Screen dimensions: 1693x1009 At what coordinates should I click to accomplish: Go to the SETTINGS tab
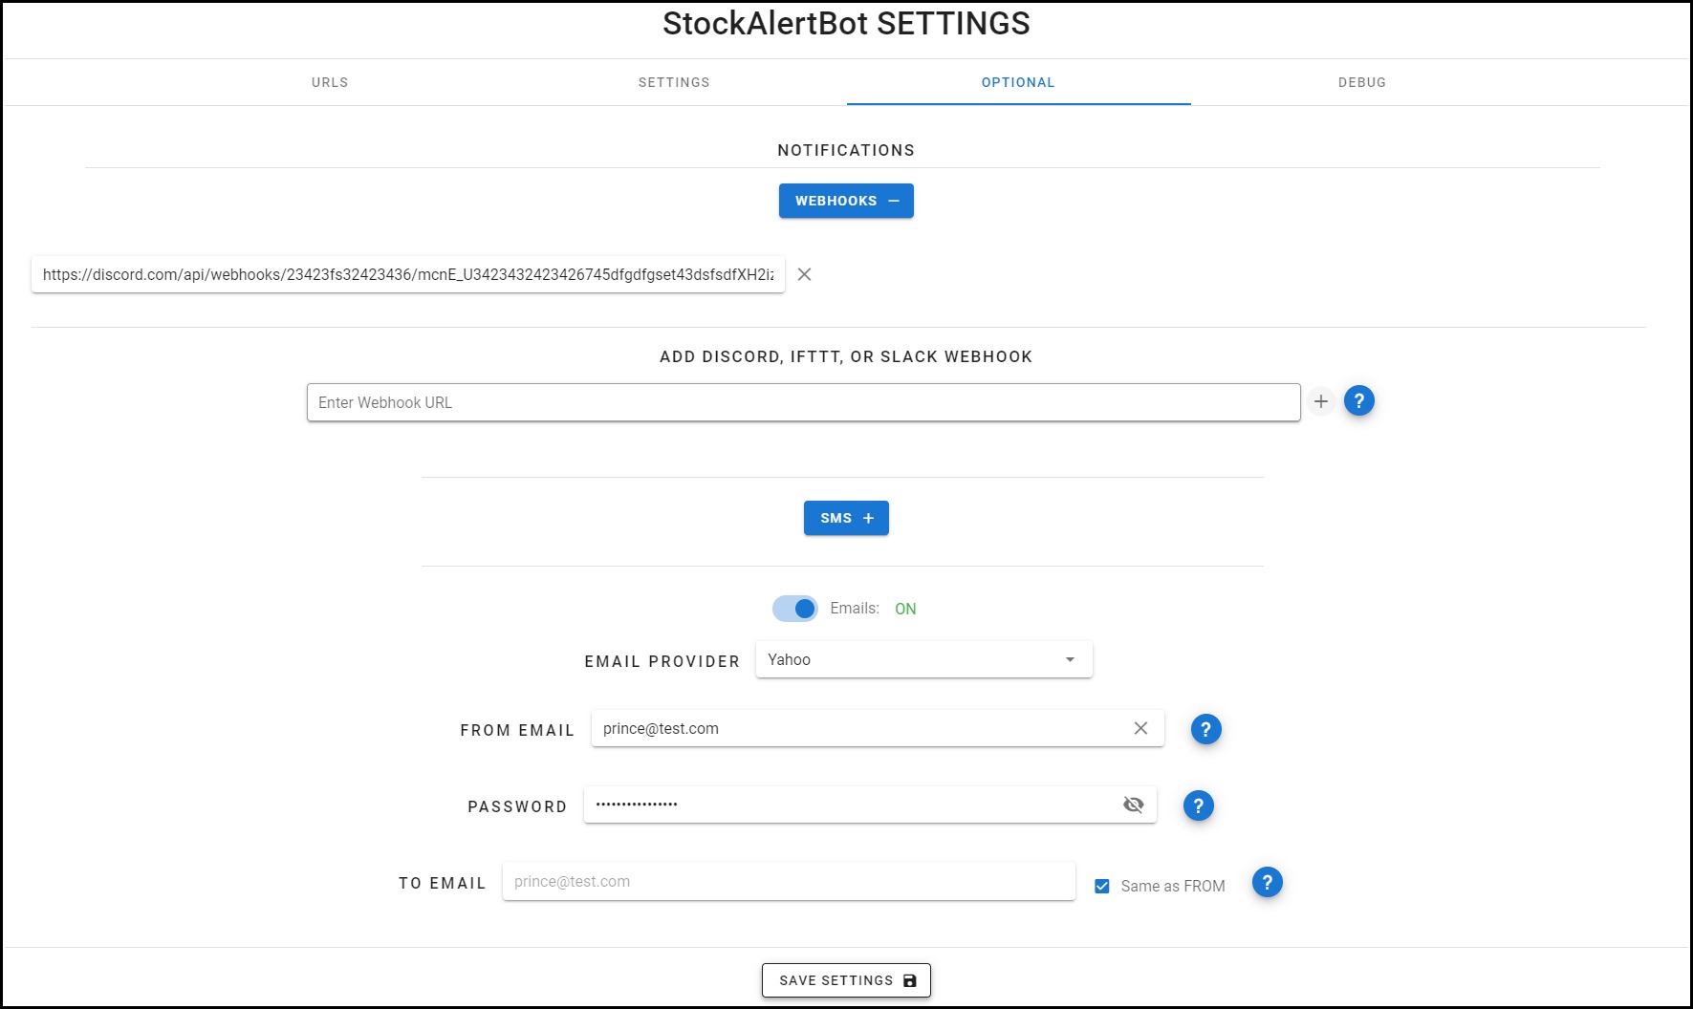tap(674, 82)
